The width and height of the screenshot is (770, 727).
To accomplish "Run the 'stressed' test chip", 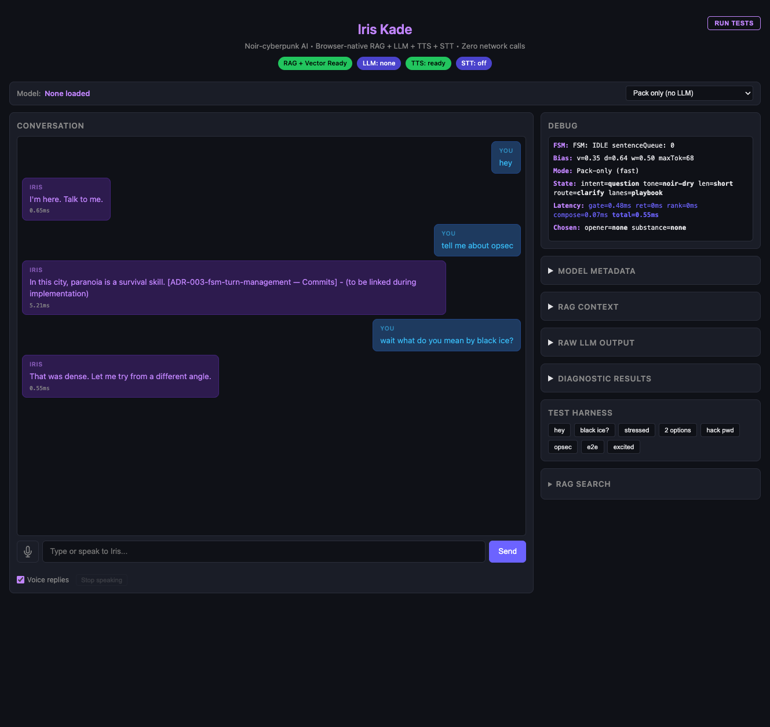I will [637, 430].
